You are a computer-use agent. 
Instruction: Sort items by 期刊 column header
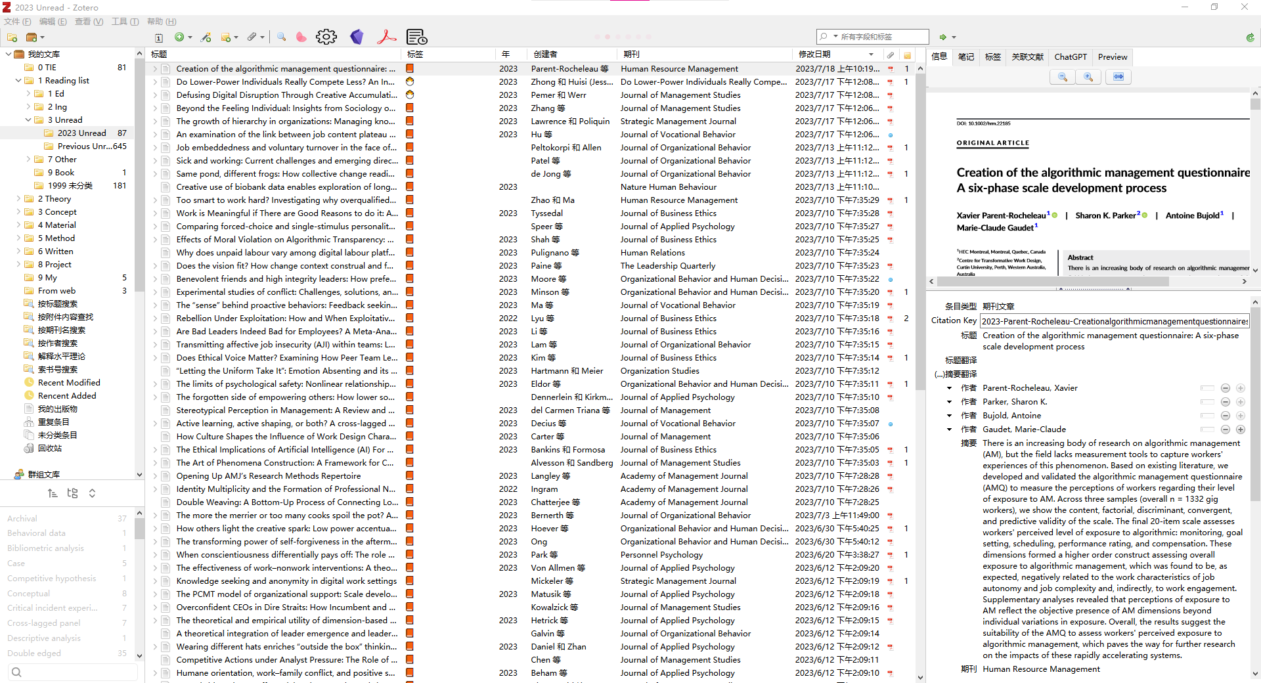tap(703, 55)
